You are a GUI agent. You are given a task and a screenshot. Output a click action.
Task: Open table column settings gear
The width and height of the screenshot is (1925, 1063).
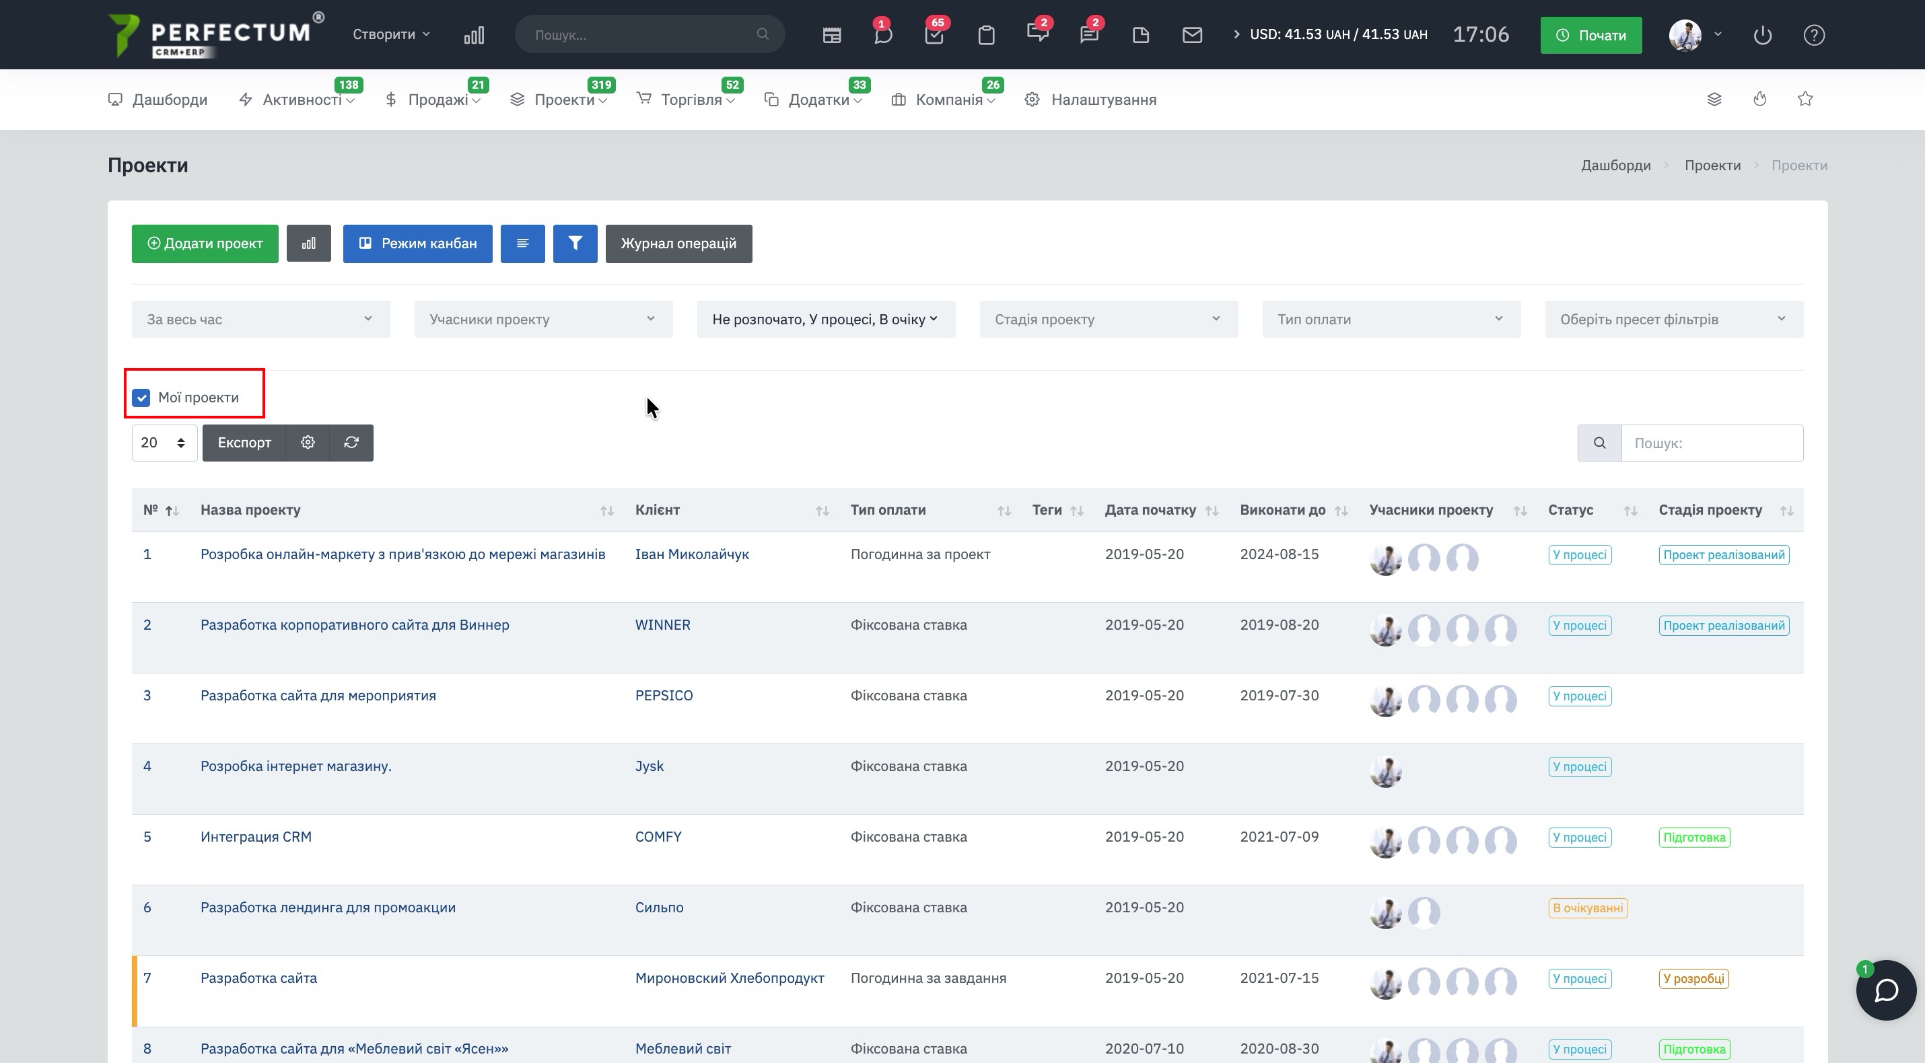click(x=308, y=443)
